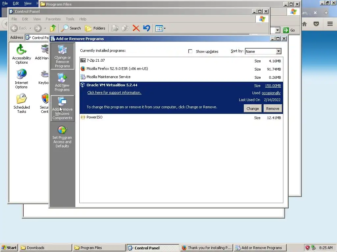Click Last Used On date 2/16/2022
This screenshot has width=337, height=252.
pyautogui.click(x=272, y=100)
